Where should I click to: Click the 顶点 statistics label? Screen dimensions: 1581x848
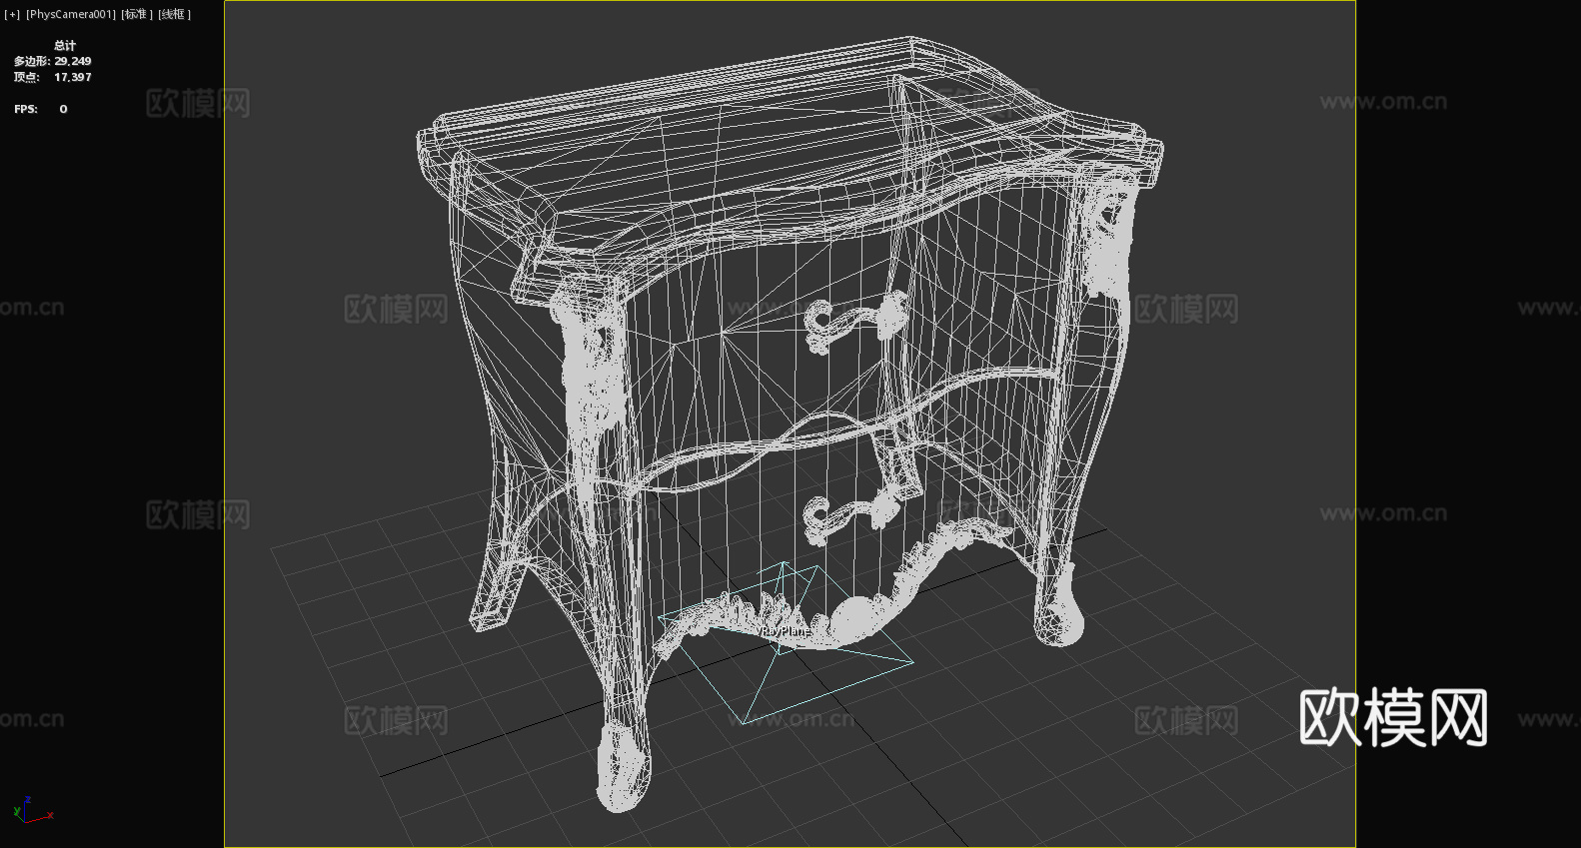click(x=27, y=77)
